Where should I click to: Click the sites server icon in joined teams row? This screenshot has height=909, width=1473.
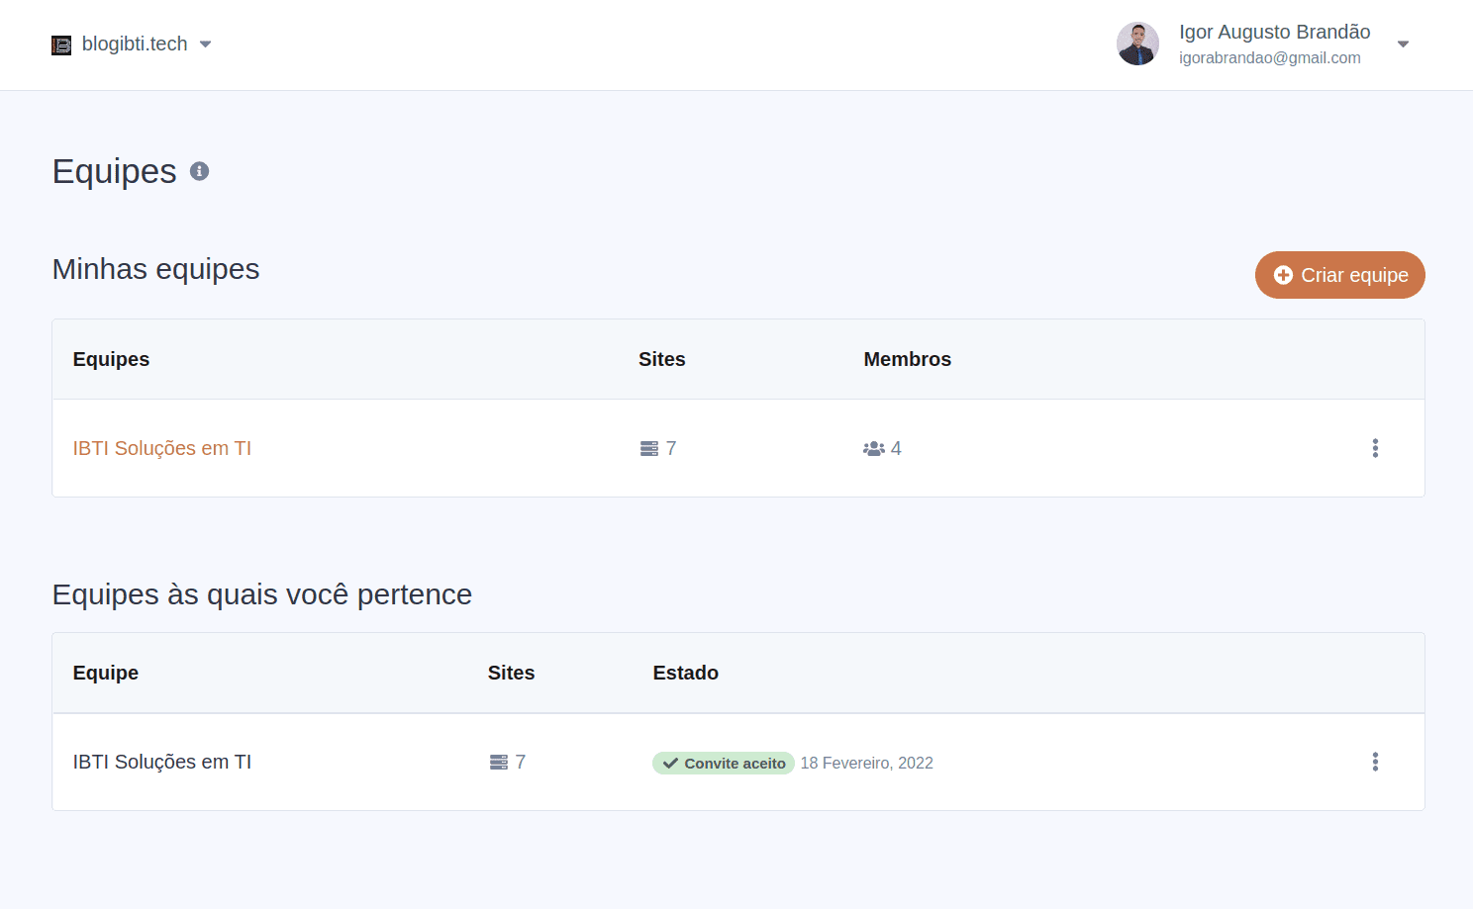[x=499, y=763]
